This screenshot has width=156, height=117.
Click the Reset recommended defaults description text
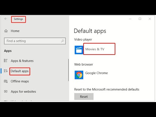[x=107, y=89]
